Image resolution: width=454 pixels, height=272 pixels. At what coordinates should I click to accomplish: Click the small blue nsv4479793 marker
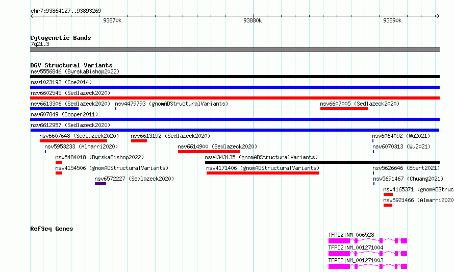116,109
